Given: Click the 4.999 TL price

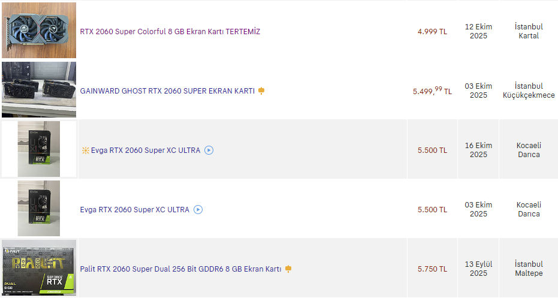Looking at the screenshot, I should coord(432,32).
